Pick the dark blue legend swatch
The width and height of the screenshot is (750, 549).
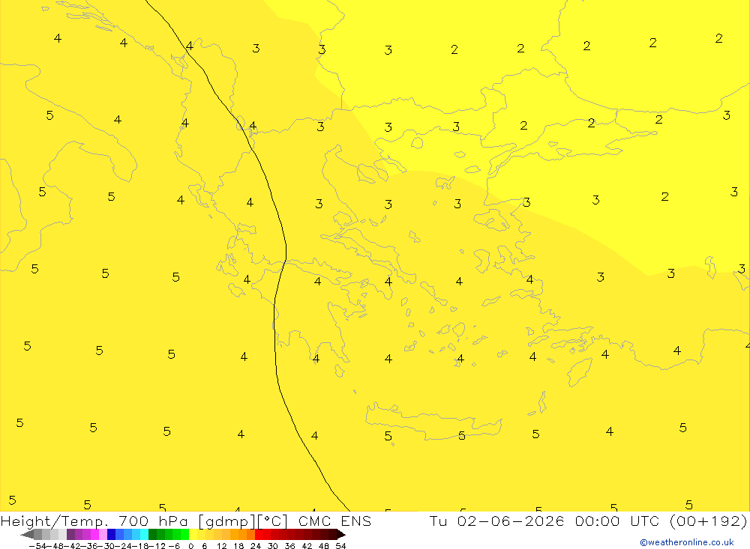coord(111,535)
